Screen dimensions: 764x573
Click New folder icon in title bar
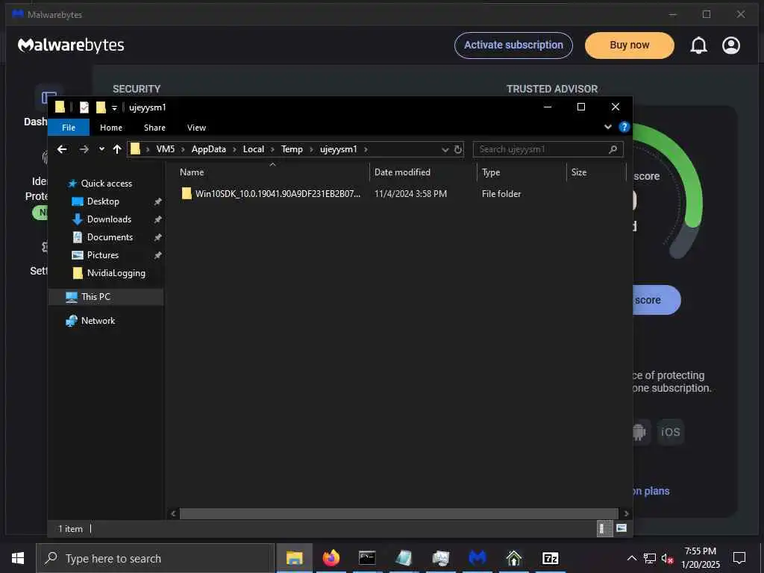101,107
